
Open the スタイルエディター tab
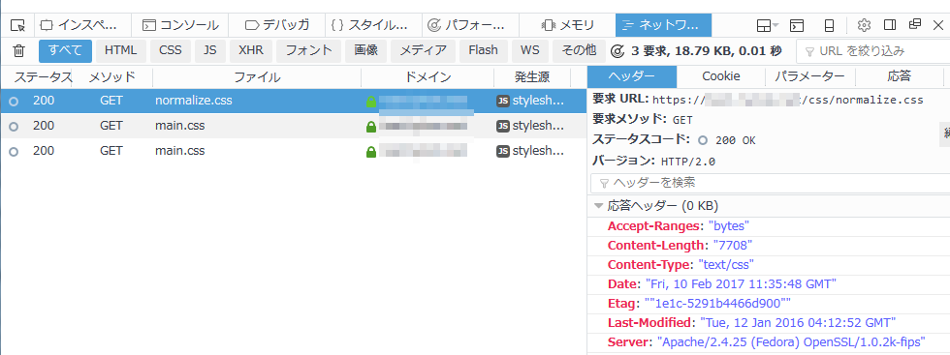(374, 25)
